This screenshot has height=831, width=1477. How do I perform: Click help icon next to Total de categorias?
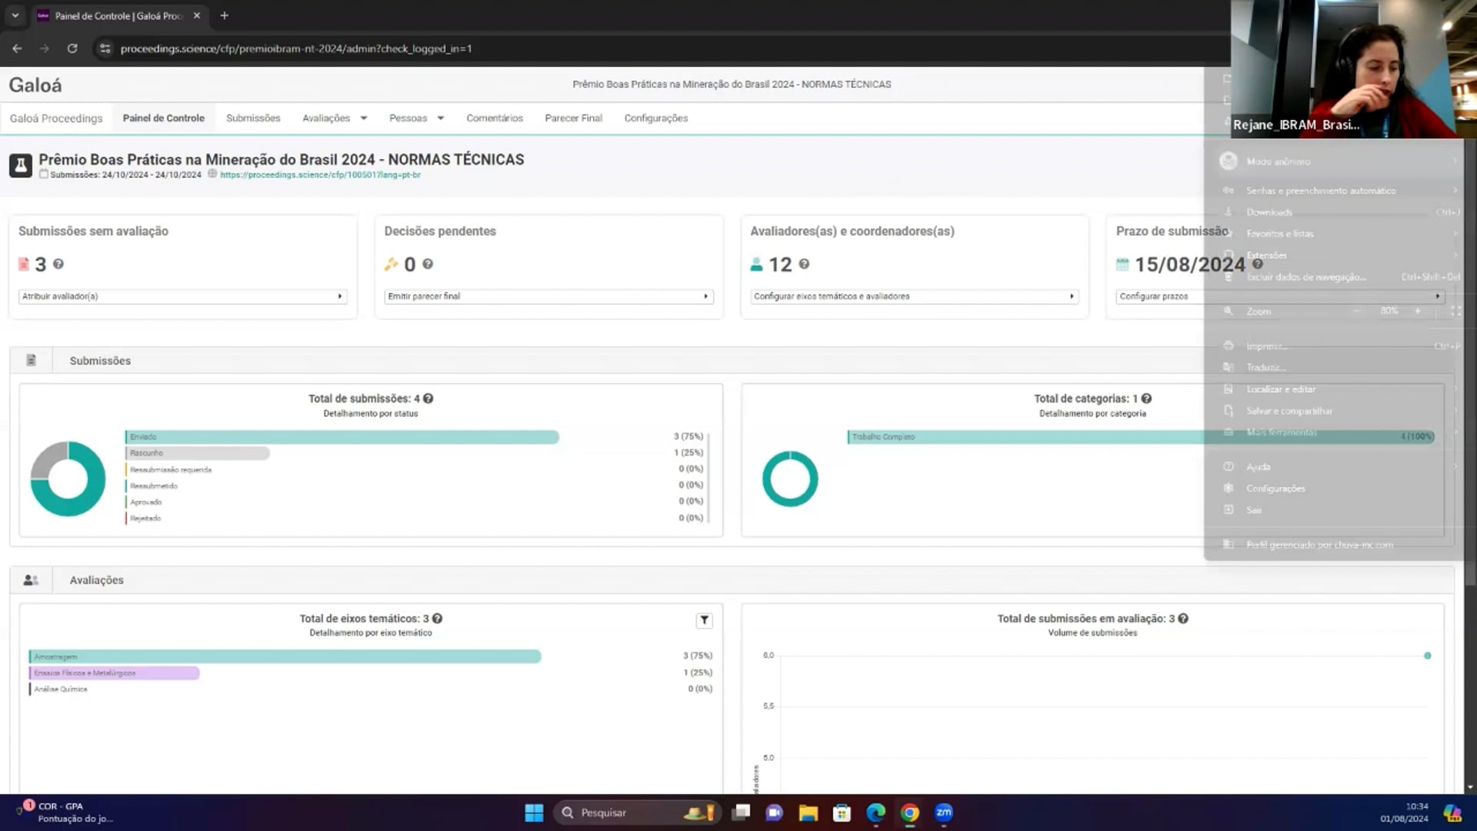pyautogui.click(x=1146, y=399)
